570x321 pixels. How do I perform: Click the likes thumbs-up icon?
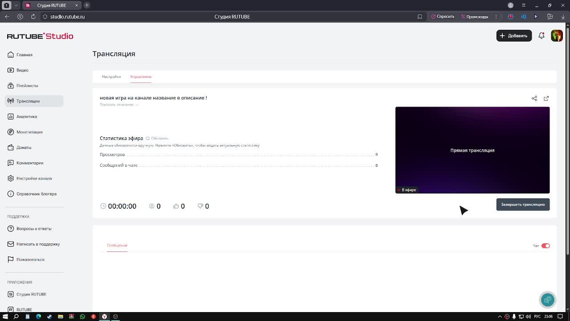click(x=176, y=206)
